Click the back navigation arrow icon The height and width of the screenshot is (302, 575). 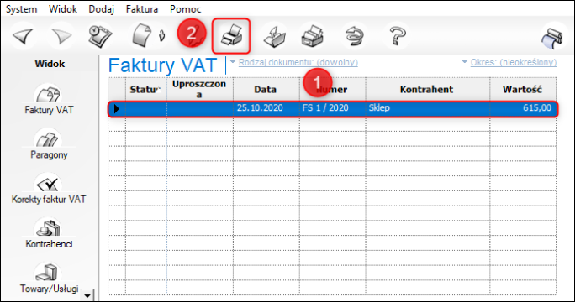coord(23,36)
